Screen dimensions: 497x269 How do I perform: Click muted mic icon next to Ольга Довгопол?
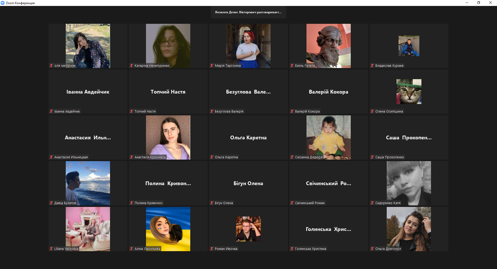372,249
